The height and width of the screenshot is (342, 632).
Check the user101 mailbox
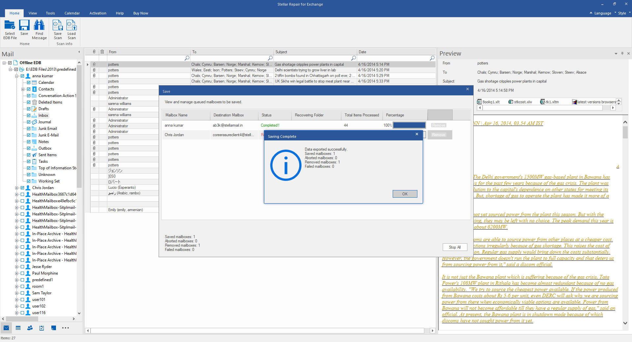pos(22,300)
